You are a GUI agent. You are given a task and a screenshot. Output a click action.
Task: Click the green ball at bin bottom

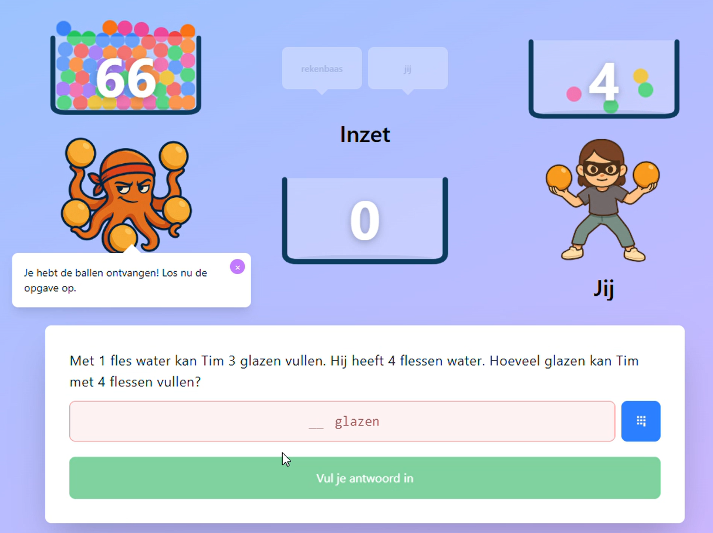coord(611,106)
